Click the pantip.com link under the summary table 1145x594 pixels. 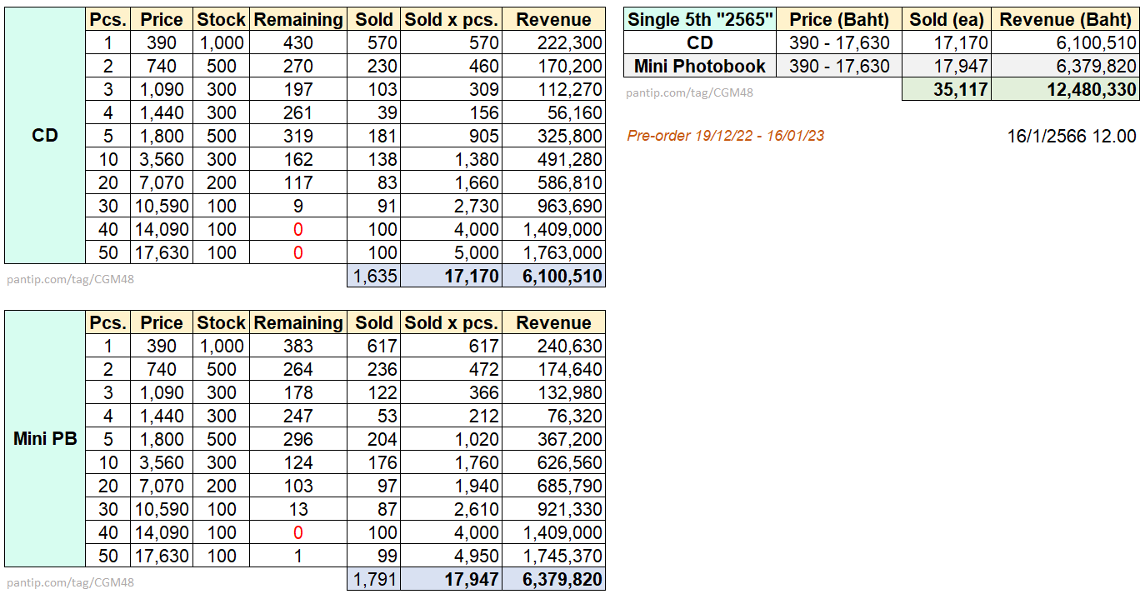coord(689,93)
